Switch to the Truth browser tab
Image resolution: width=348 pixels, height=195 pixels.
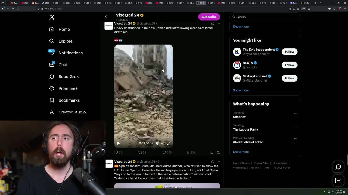tap(294, 3)
